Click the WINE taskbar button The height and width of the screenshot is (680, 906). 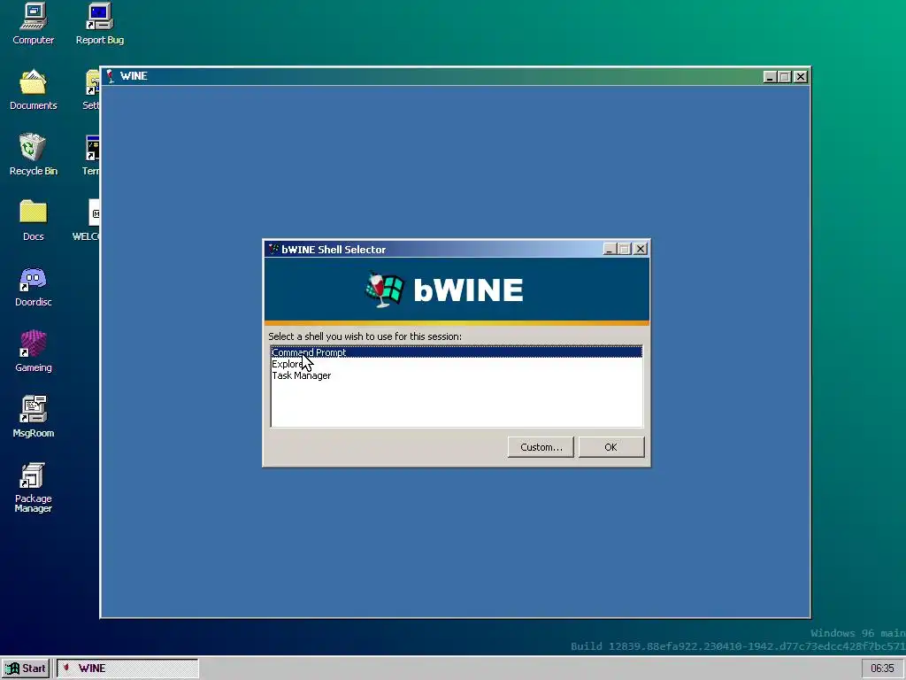[127, 668]
